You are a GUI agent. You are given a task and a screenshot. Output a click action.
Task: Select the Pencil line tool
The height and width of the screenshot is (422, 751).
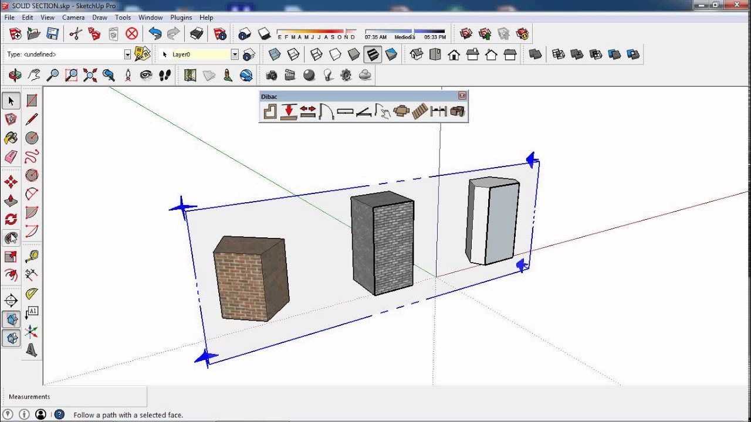[32, 120]
